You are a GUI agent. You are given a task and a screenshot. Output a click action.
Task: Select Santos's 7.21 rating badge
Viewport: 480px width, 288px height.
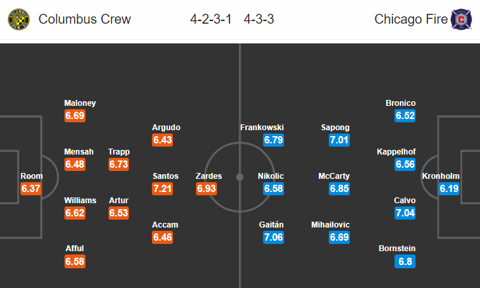162,189
